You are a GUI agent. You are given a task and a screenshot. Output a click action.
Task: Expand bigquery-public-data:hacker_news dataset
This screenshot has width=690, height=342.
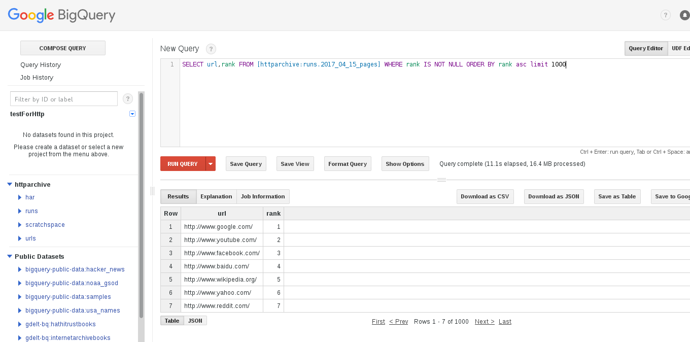20,269
